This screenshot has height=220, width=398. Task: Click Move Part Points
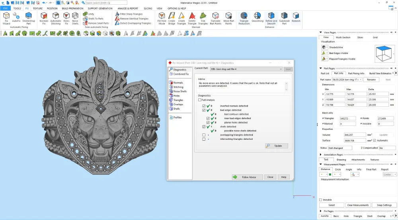(228, 18)
